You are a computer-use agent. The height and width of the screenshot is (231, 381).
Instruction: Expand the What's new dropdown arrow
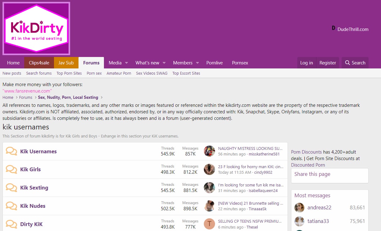[x=164, y=63]
